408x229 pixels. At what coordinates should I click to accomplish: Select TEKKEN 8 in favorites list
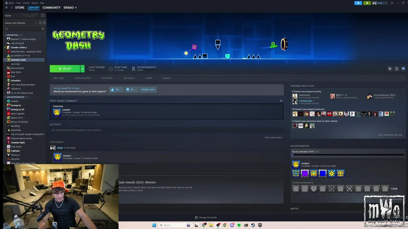pyautogui.click(x=16, y=89)
